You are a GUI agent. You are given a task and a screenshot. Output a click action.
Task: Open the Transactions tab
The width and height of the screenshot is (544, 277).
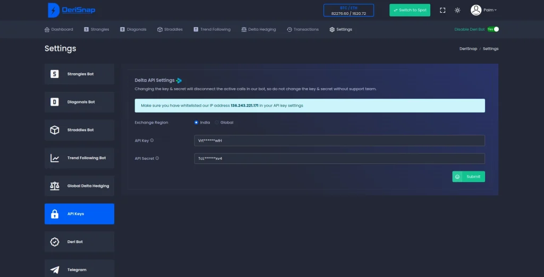pyautogui.click(x=303, y=29)
